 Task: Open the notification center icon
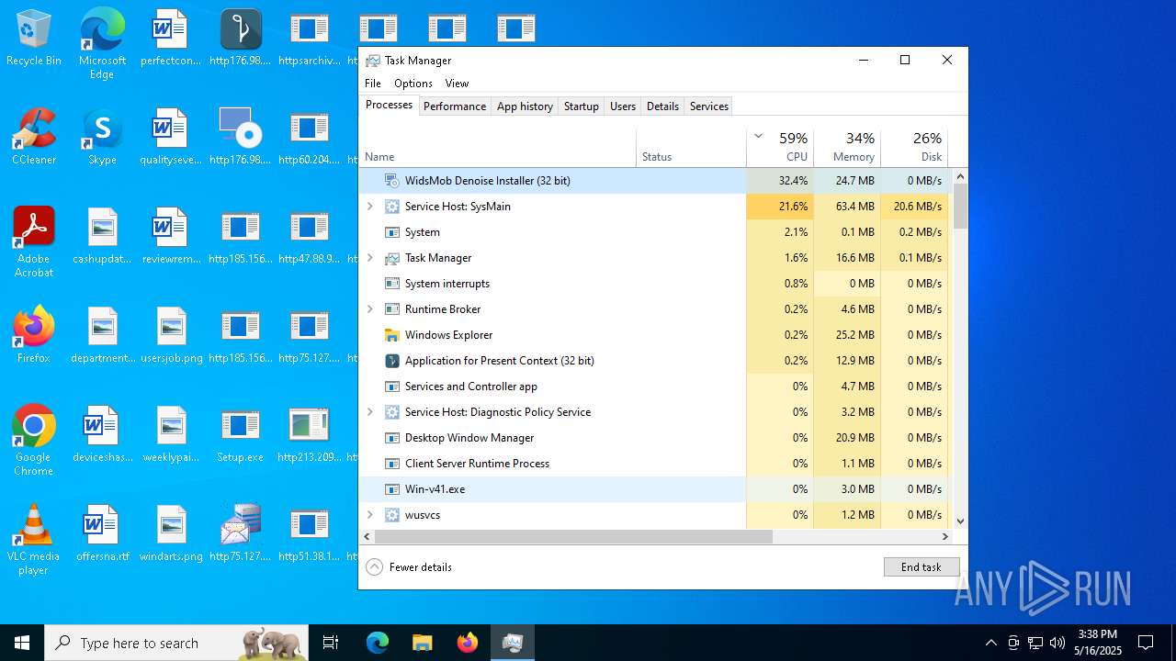(1146, 643)
